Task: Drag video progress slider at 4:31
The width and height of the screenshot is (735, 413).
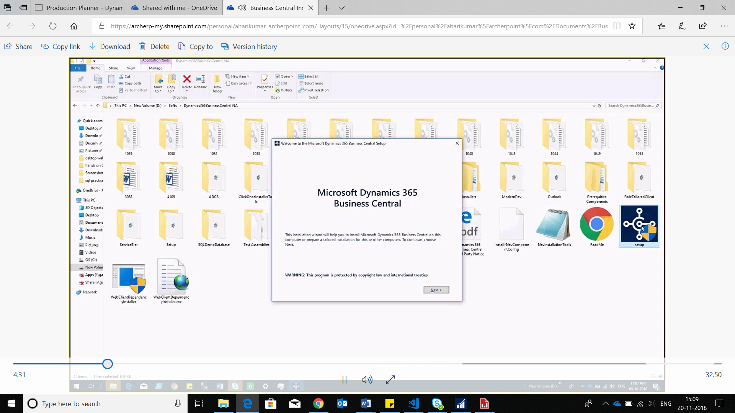Action: click(108, 364)
